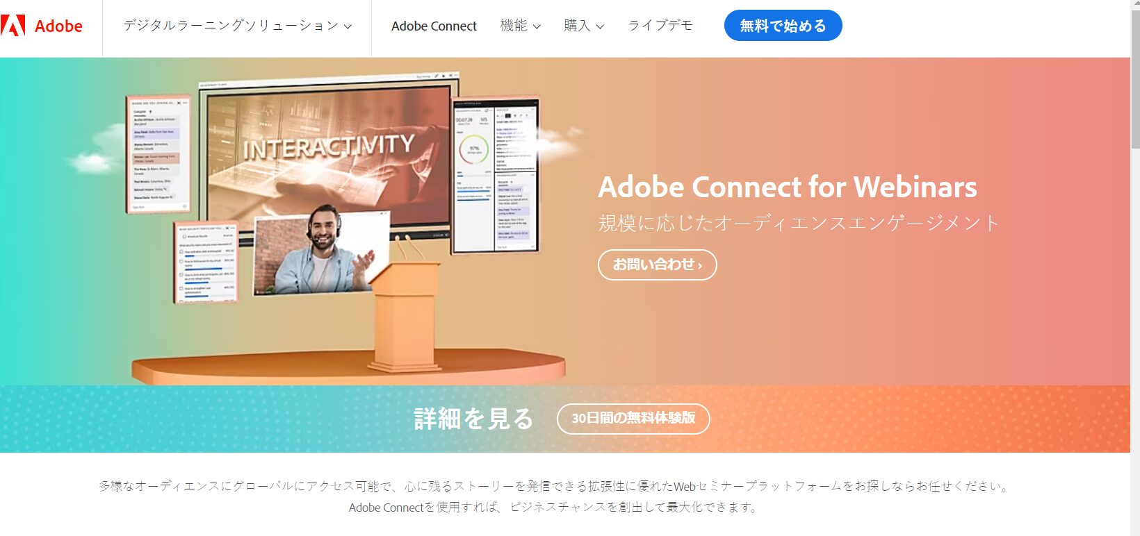The height and width of the screenshot is (536, 1140).
Task: Click the scrollbar's up arrow
Action: pos(1135,5)
